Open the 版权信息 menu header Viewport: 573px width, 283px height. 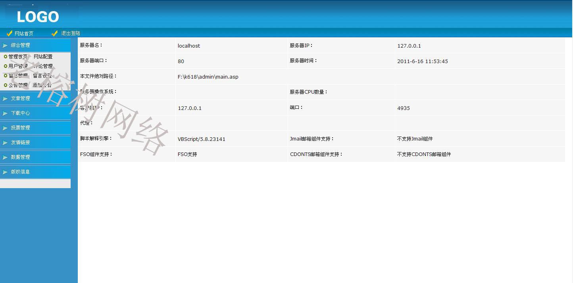[35, 172]
